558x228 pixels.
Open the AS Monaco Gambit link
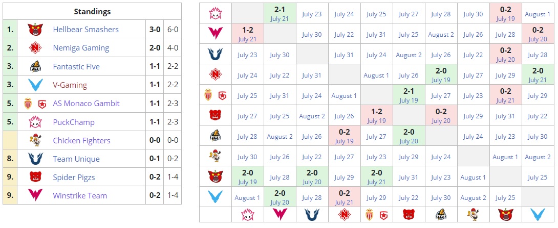pyautogui.click(x=86, y=104)
